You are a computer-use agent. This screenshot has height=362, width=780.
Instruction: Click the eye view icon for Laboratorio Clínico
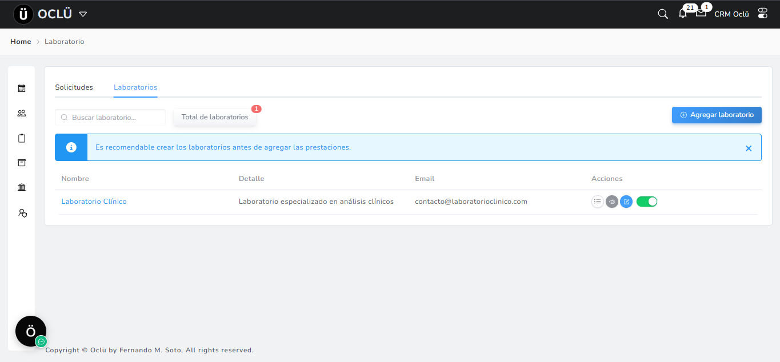(612, 202)
